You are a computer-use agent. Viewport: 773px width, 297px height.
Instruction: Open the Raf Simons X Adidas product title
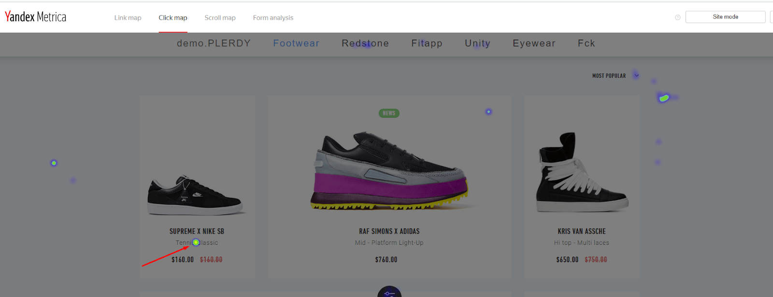pos(389,231)
